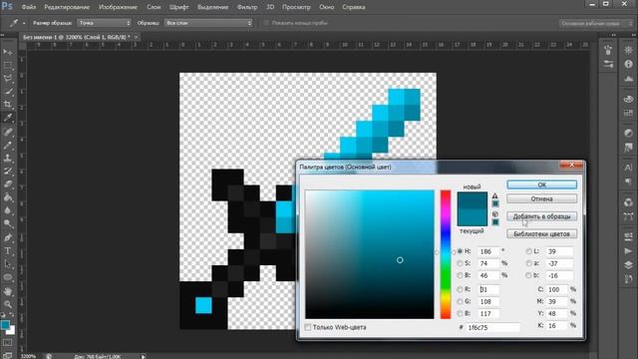This screenshot has width=638, height=359.
Task: Select the Healing Brush tool
Action: tap(8, 131)
